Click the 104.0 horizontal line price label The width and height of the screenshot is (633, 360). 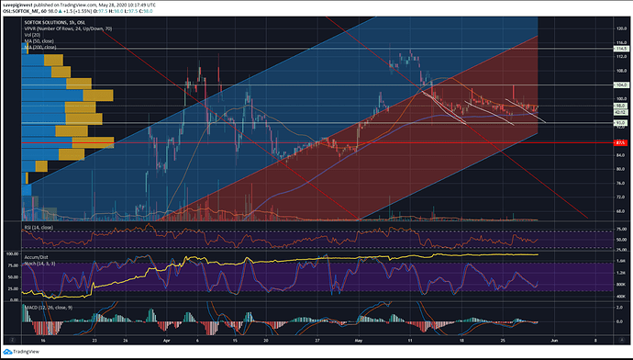tap(621, 84)
